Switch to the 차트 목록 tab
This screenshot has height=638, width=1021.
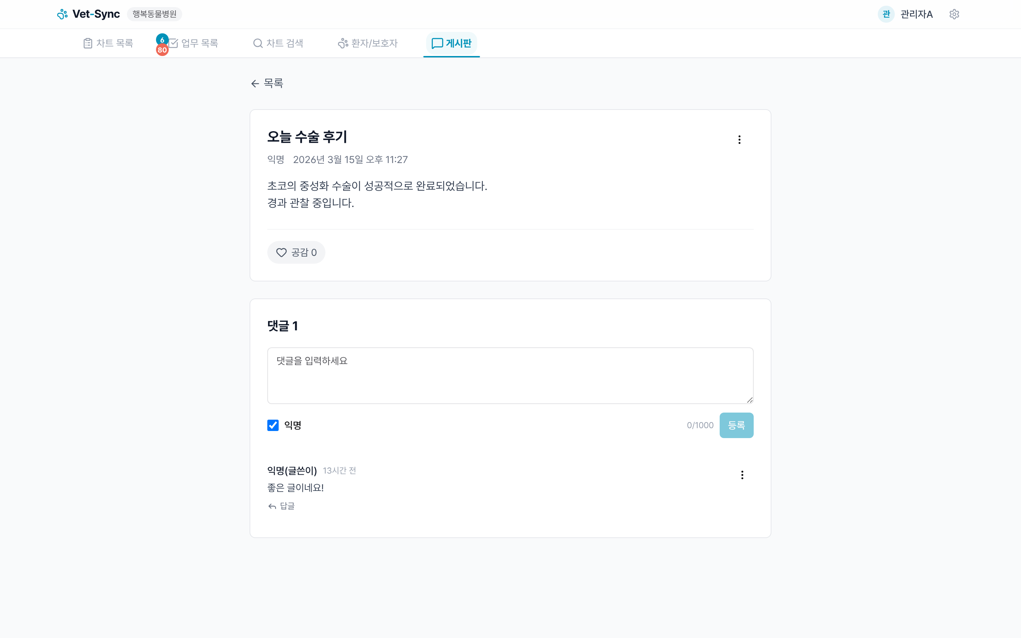pos(107,43)
